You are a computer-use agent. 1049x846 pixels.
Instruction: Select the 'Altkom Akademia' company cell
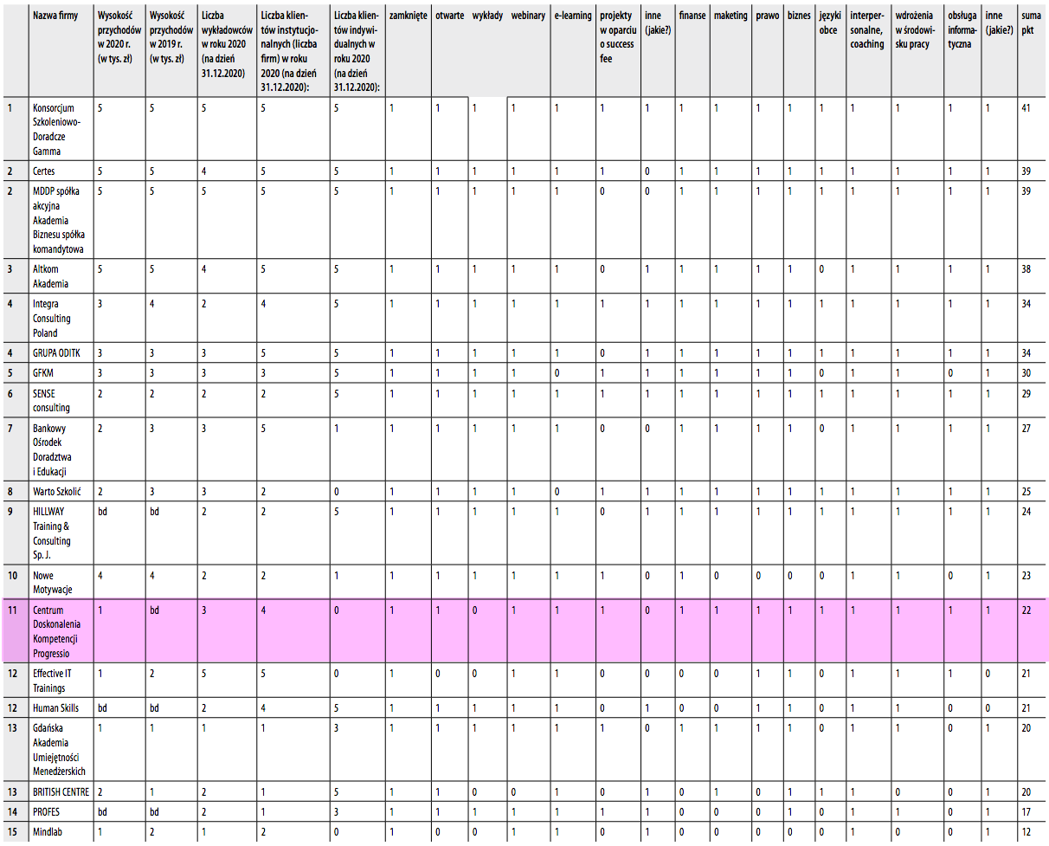50,276
